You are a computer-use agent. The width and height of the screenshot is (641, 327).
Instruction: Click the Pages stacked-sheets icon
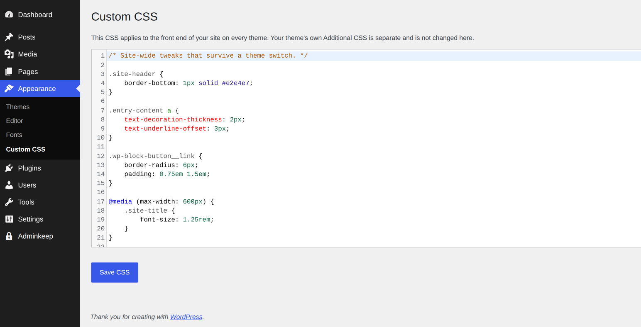[9, 72]
